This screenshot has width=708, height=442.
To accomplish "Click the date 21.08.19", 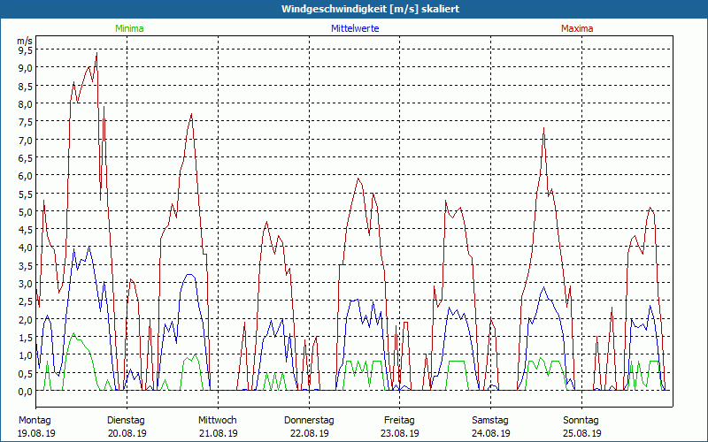I will coord(219,433).
